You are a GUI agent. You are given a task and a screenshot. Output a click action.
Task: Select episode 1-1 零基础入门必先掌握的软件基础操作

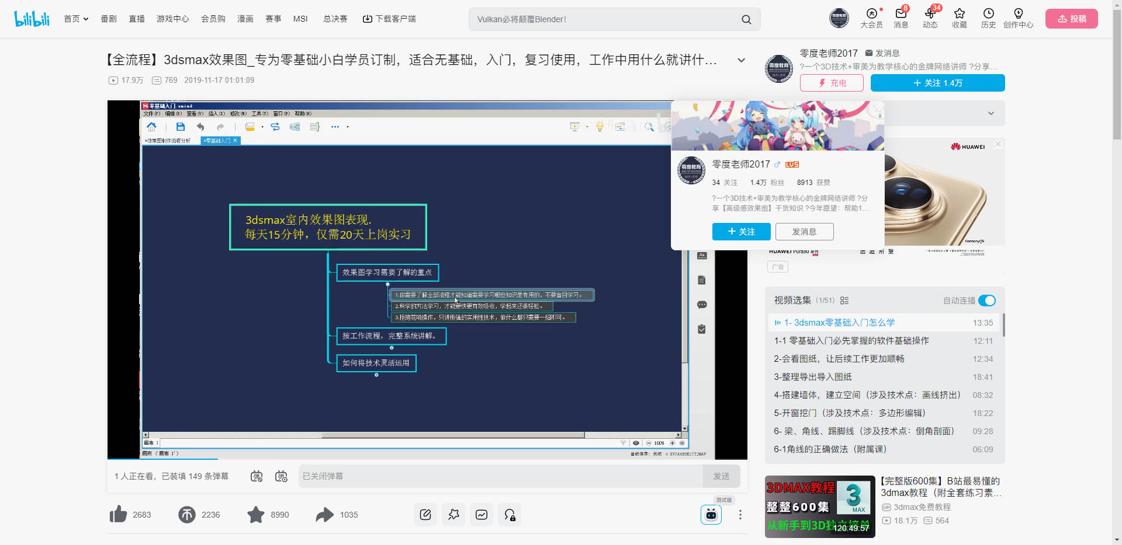tap(884, 341)
